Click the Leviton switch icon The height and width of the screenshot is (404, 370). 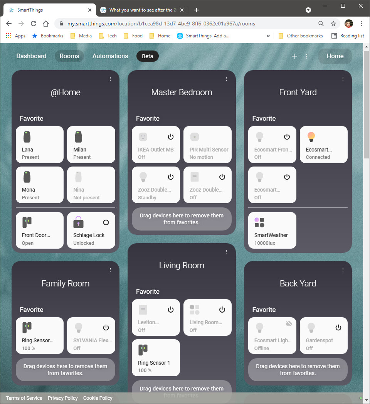[x=143, y=310]
